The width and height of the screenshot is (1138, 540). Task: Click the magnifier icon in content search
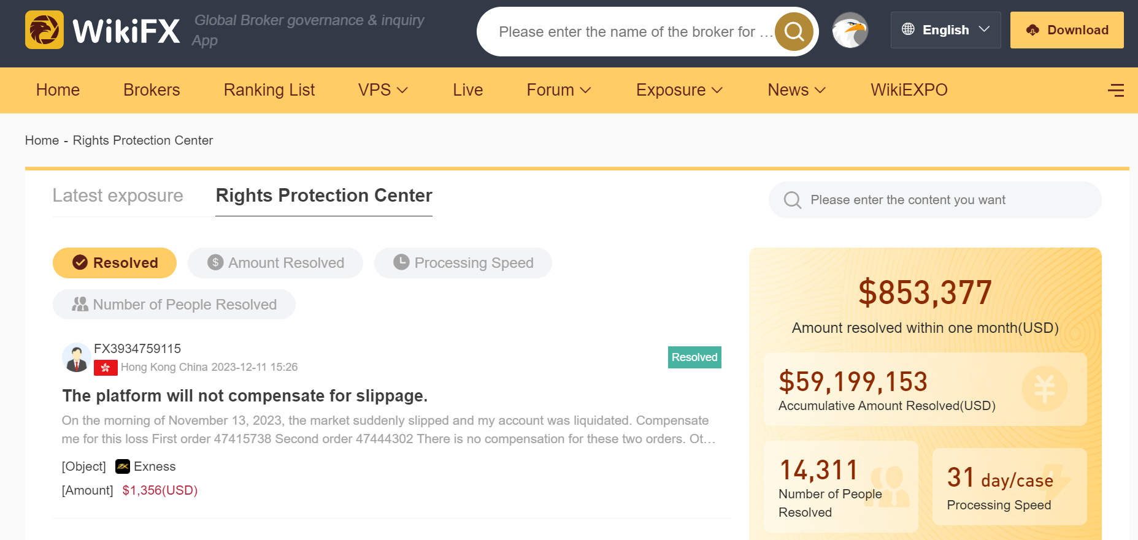793,200
